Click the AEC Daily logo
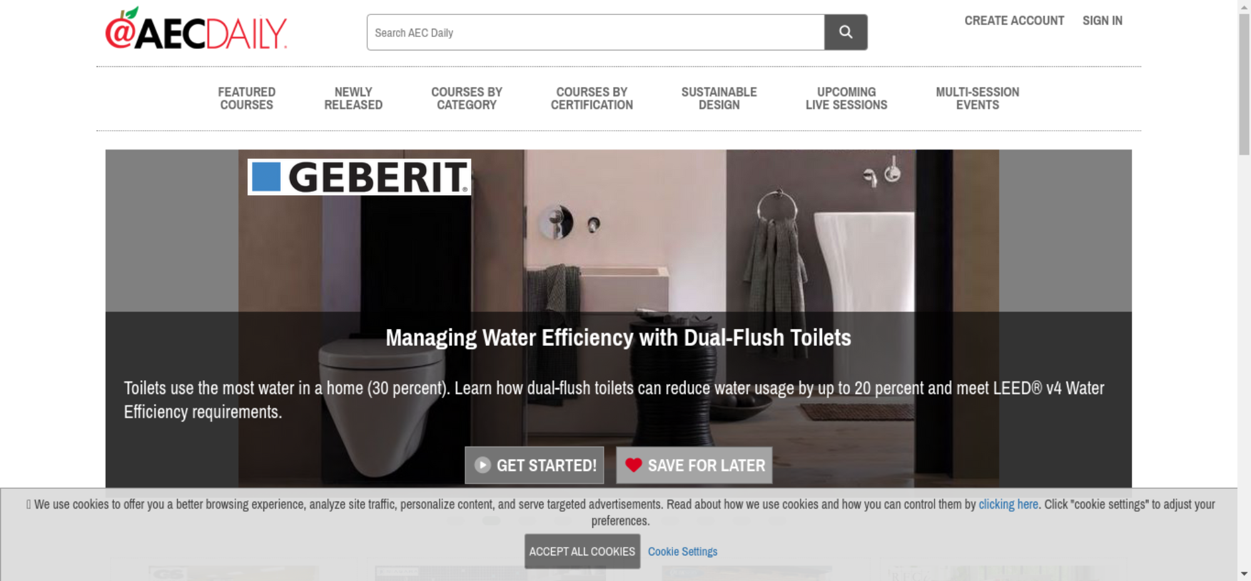1251x581 pixels. pos(196,29)
